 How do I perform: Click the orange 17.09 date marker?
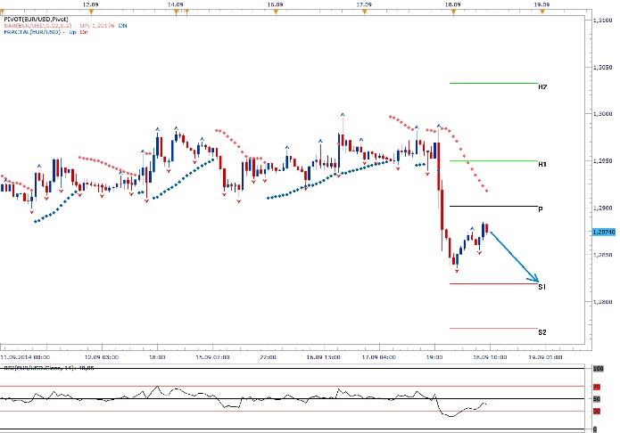(362, 12)
